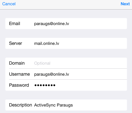
Task: Tap the Username label
Action: 19,74
